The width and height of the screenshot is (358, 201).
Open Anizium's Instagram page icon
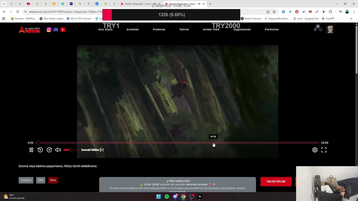click(49, 30)
